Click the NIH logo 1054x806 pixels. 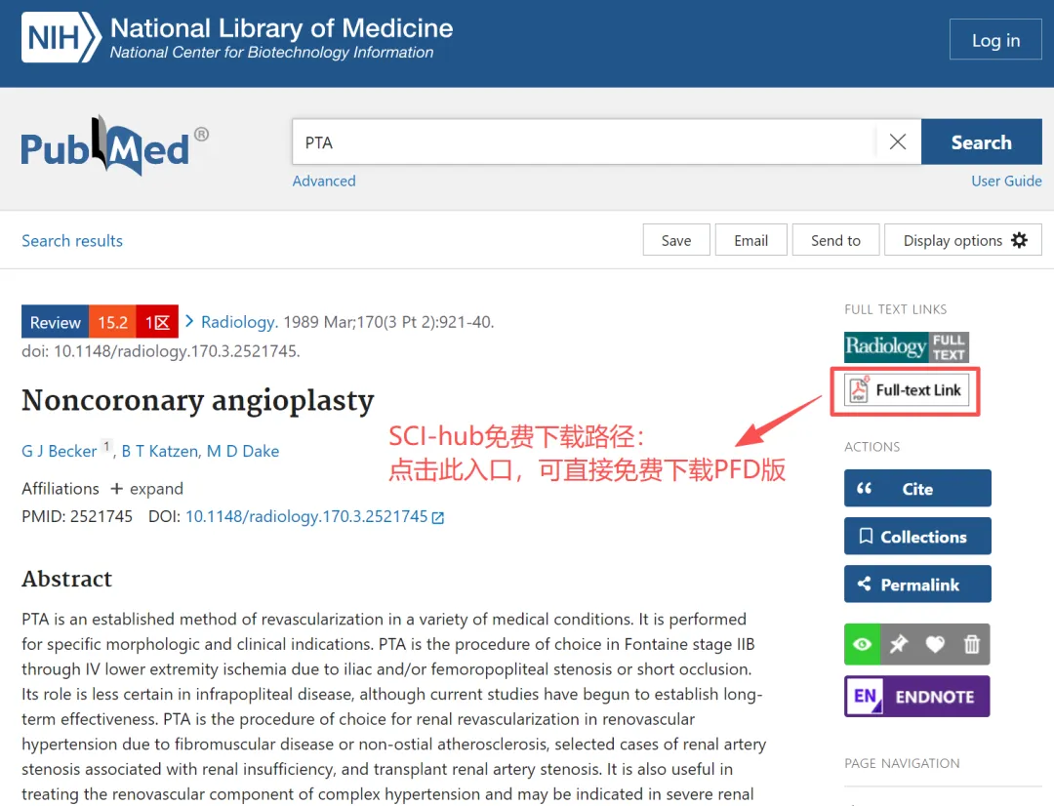click(61, 38)
